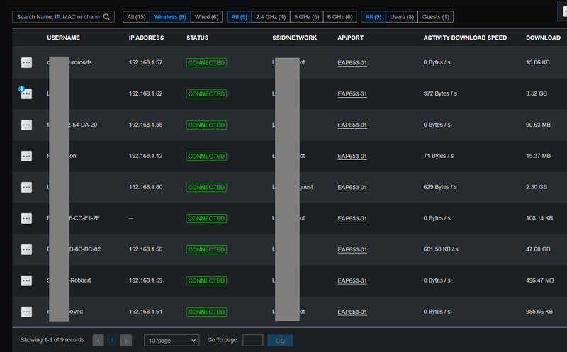The height and width of the screenshot is (352, 567).
Task: Open EAP653-01 link in 192.168.1.61 row
Action: click(352, 312)
